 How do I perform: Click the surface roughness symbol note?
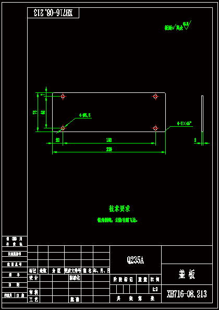pos(178,26)
